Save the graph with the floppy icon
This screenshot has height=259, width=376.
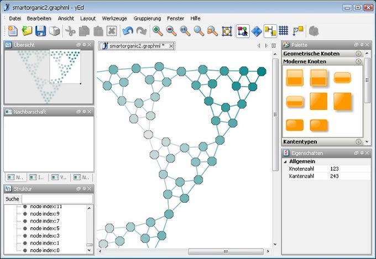click(x=40, y=31)
